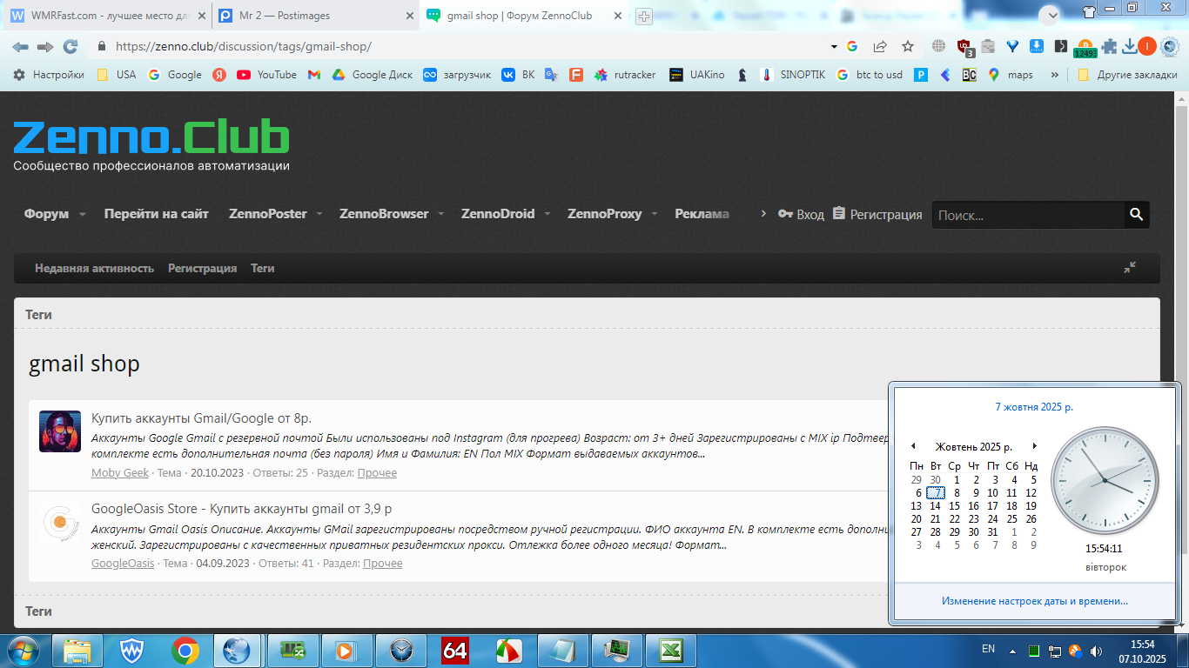Open browser downloads arrow icon

[x=1129, y=47]
